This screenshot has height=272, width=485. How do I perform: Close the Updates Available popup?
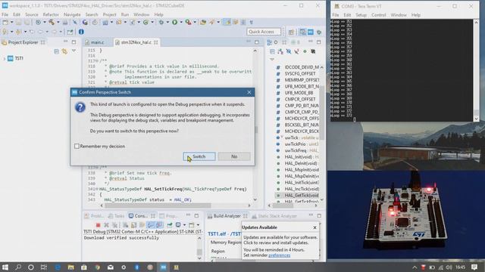click(314, 227)
